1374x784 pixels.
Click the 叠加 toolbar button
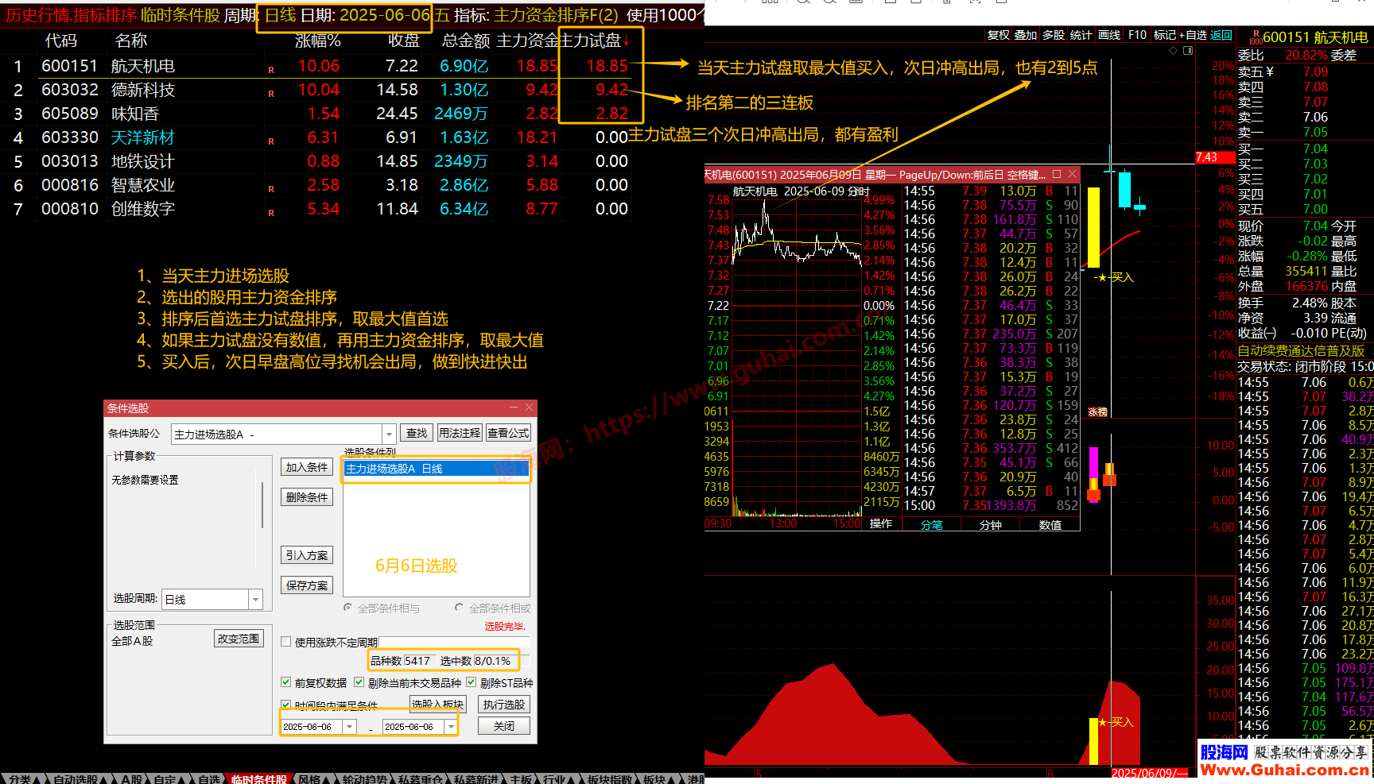pos(1026,35)
